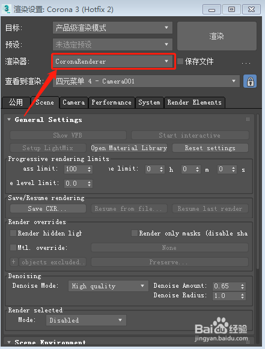Viewport: 265px width, 349px height.
Task: Click the Noise level limit spinner
Action: pos(90,183)
